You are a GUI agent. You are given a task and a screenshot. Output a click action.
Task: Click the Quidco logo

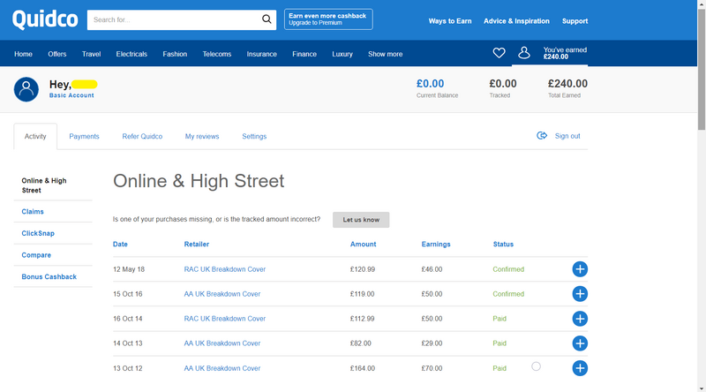pos(45,19)
